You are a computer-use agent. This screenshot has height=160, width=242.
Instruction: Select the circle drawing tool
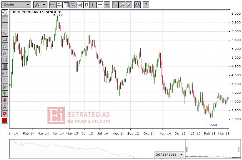pos(5,46)
